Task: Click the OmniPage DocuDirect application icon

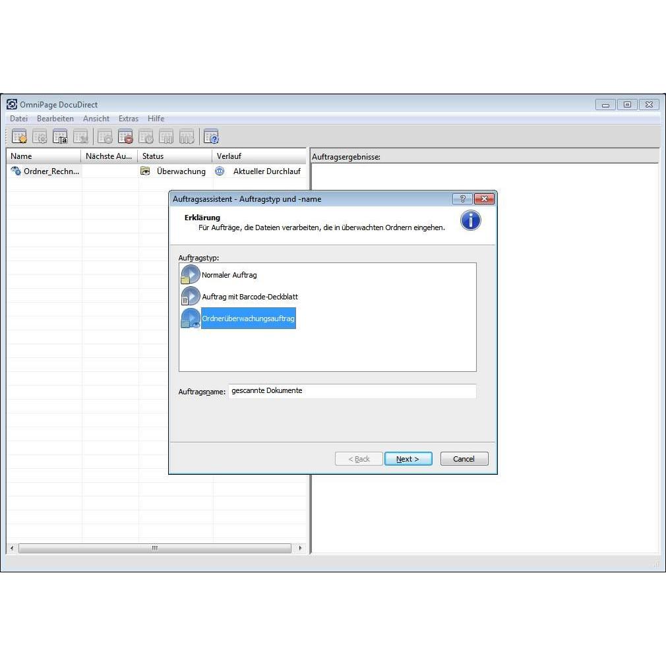Action: click(x=12, y=104)
